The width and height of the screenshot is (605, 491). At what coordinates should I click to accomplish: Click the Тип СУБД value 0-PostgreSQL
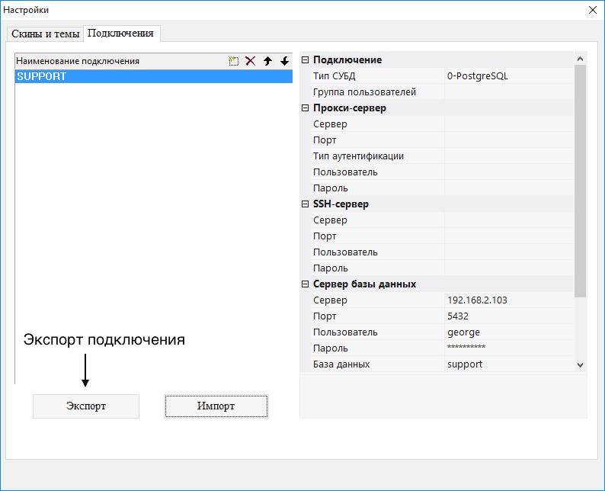[x=508, y=76]
